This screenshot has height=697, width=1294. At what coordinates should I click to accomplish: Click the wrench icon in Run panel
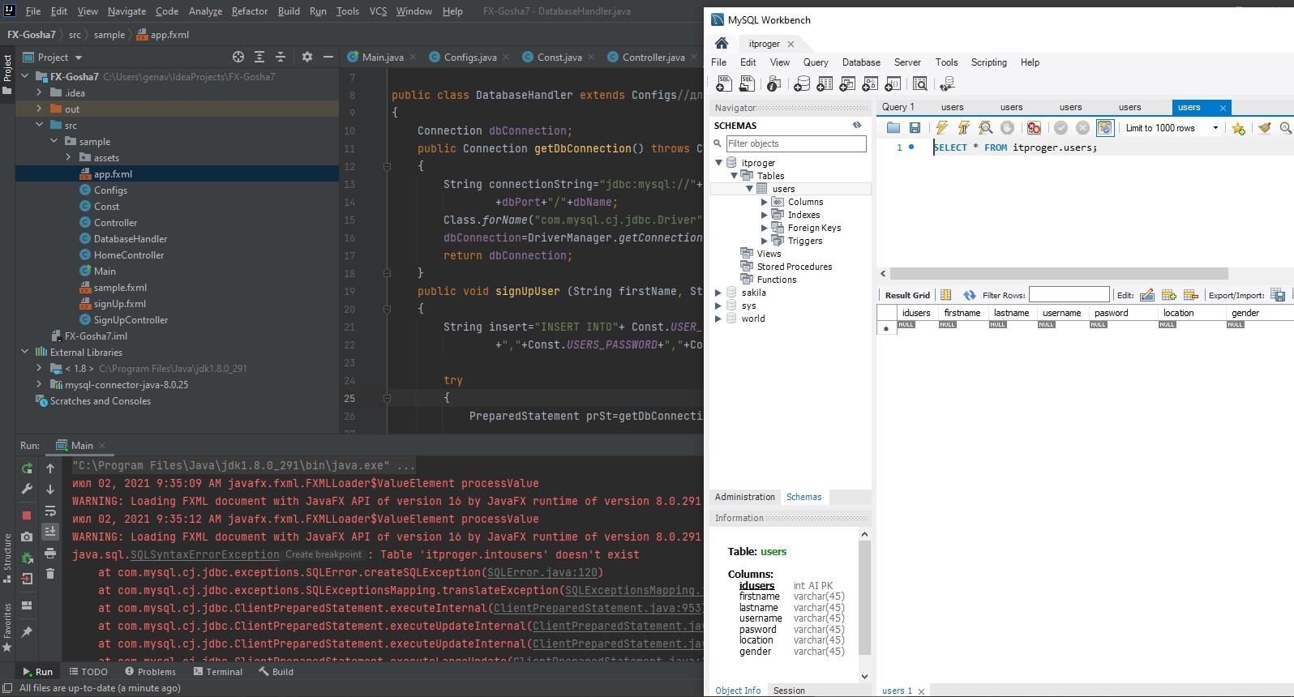[27, 490]
